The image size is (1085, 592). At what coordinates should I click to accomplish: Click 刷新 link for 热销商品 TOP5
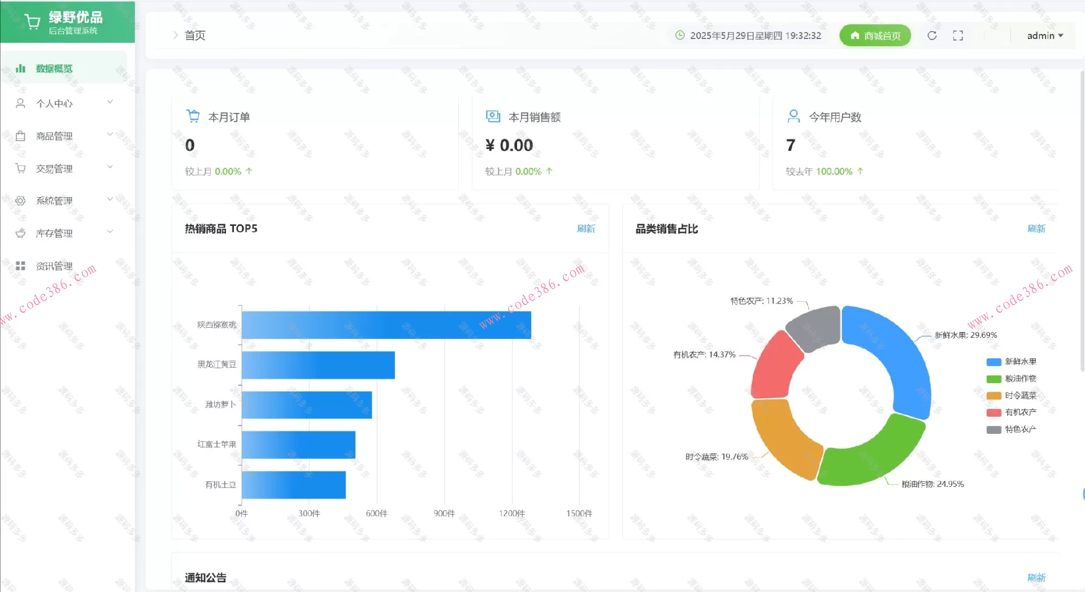coord(585,229)
